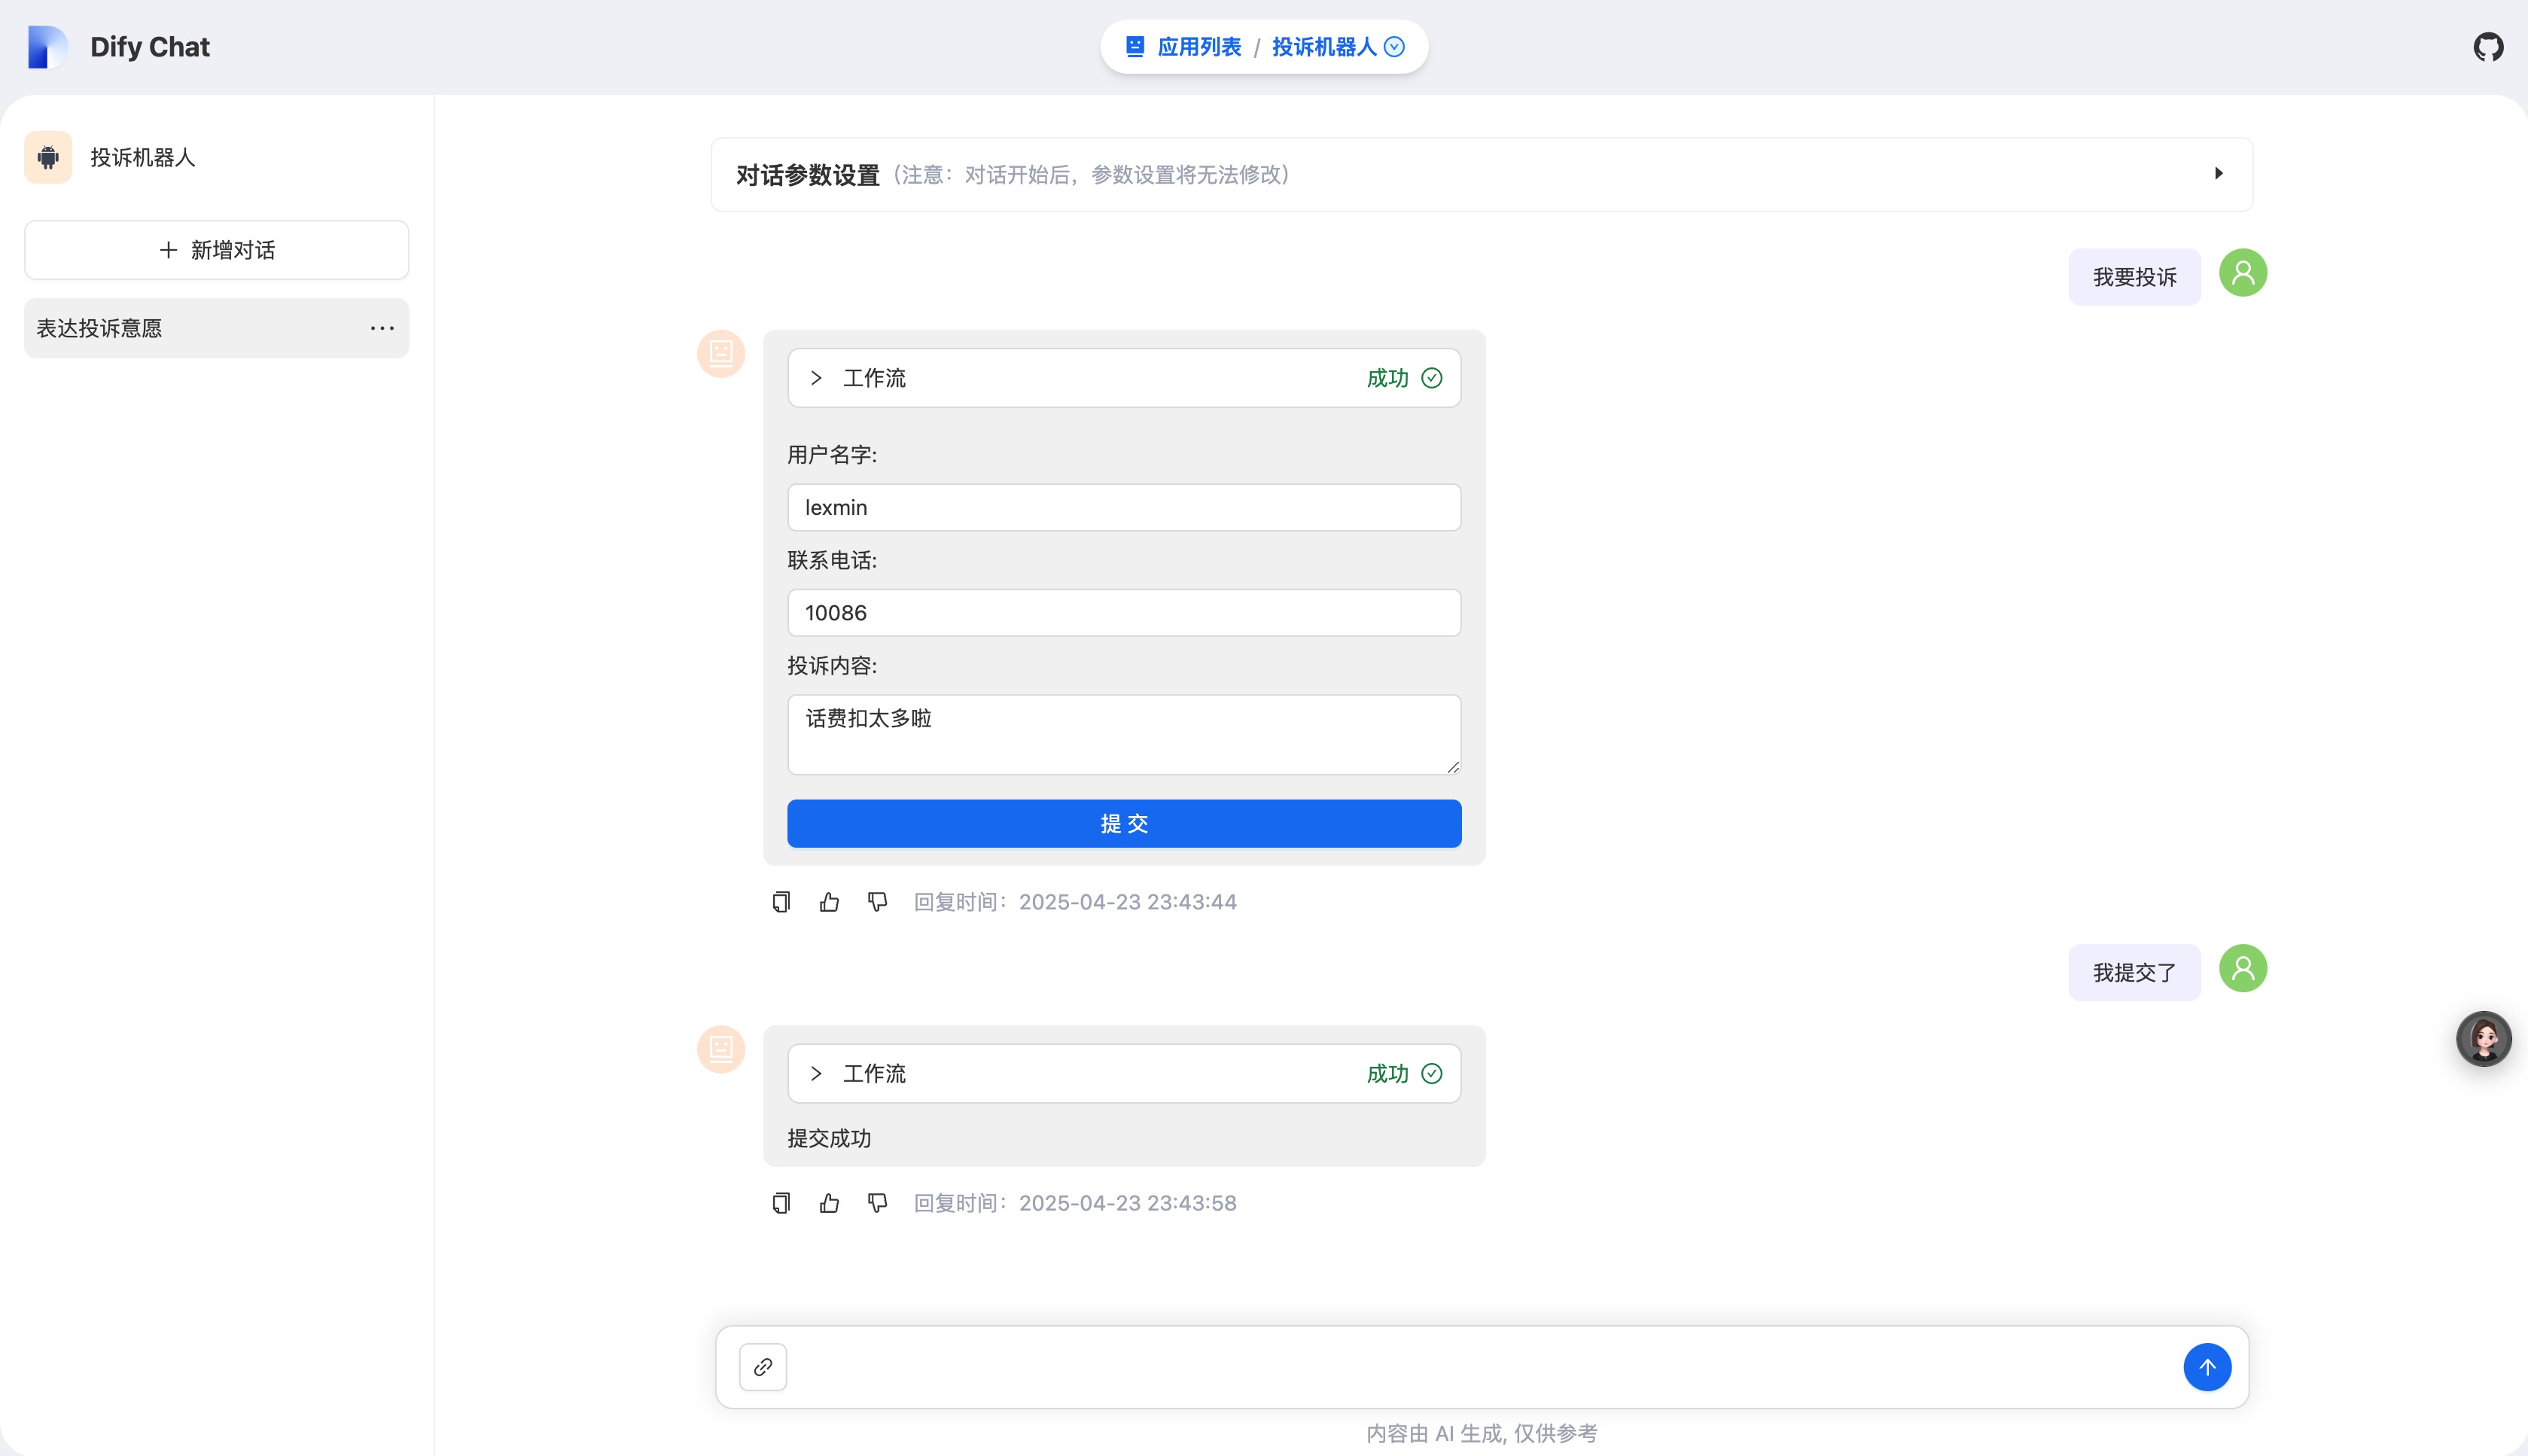
Task: Copy the first workflow reply
Action: (x=780, y=901)
